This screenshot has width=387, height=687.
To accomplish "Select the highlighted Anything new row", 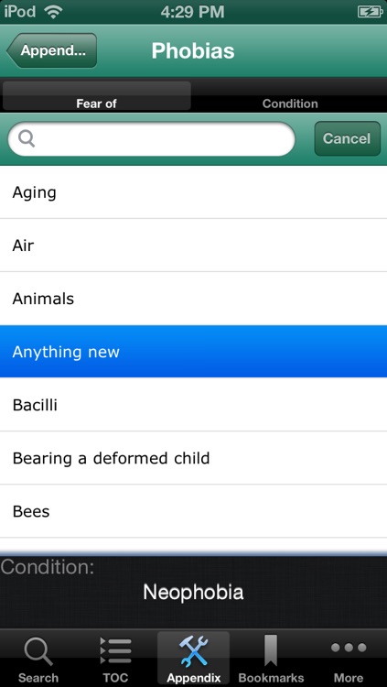I will click(x=194, y=352).
